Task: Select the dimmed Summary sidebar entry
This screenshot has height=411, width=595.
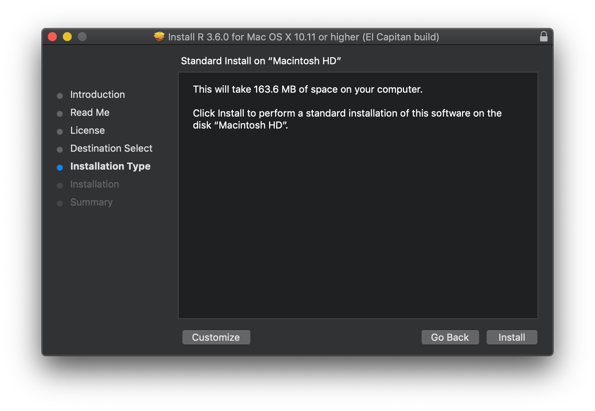Action: (91, 202)
